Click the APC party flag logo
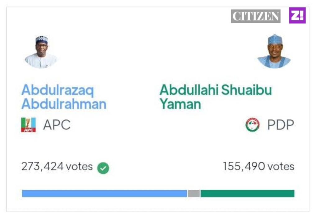Screen dimensions: 318x213 (x=28, y=125)
